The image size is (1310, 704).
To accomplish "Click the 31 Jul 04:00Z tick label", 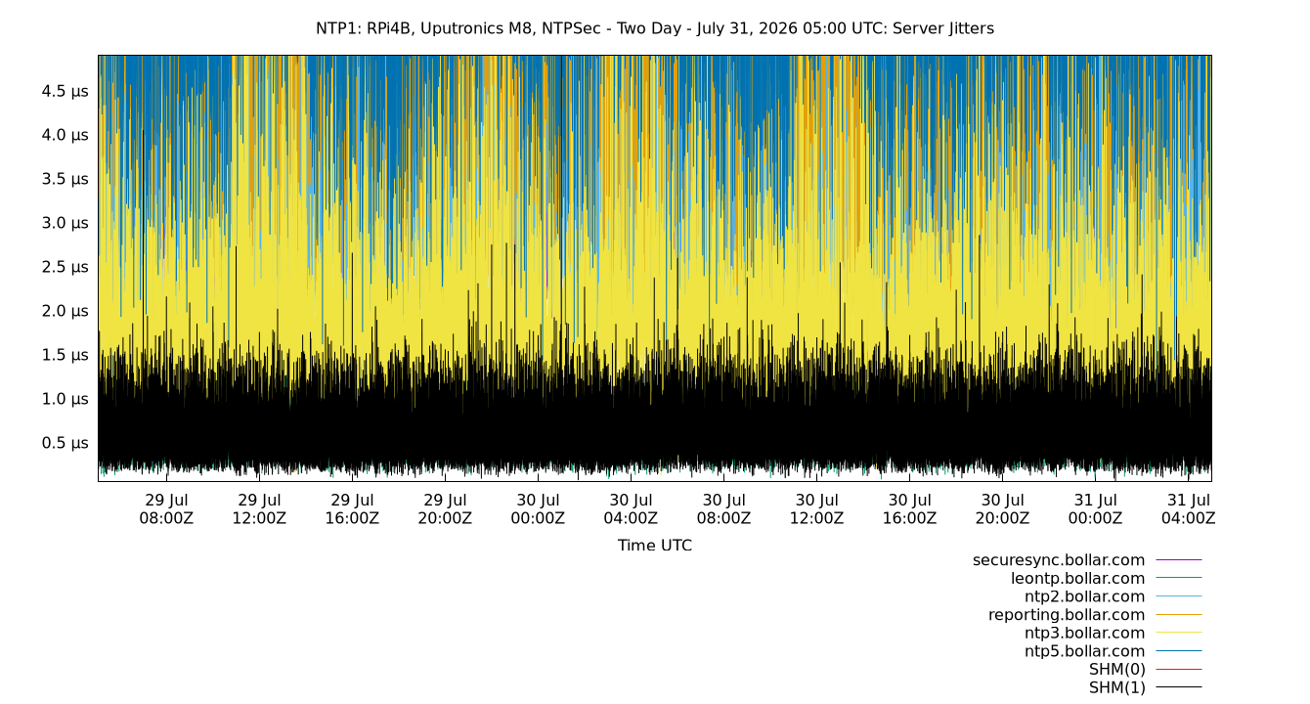I will coord(1188,509).
